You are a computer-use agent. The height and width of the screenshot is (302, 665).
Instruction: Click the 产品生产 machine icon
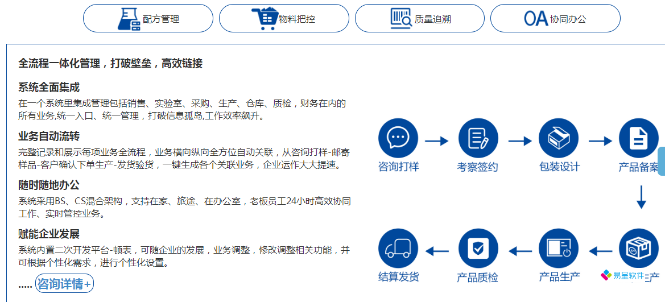559,249
